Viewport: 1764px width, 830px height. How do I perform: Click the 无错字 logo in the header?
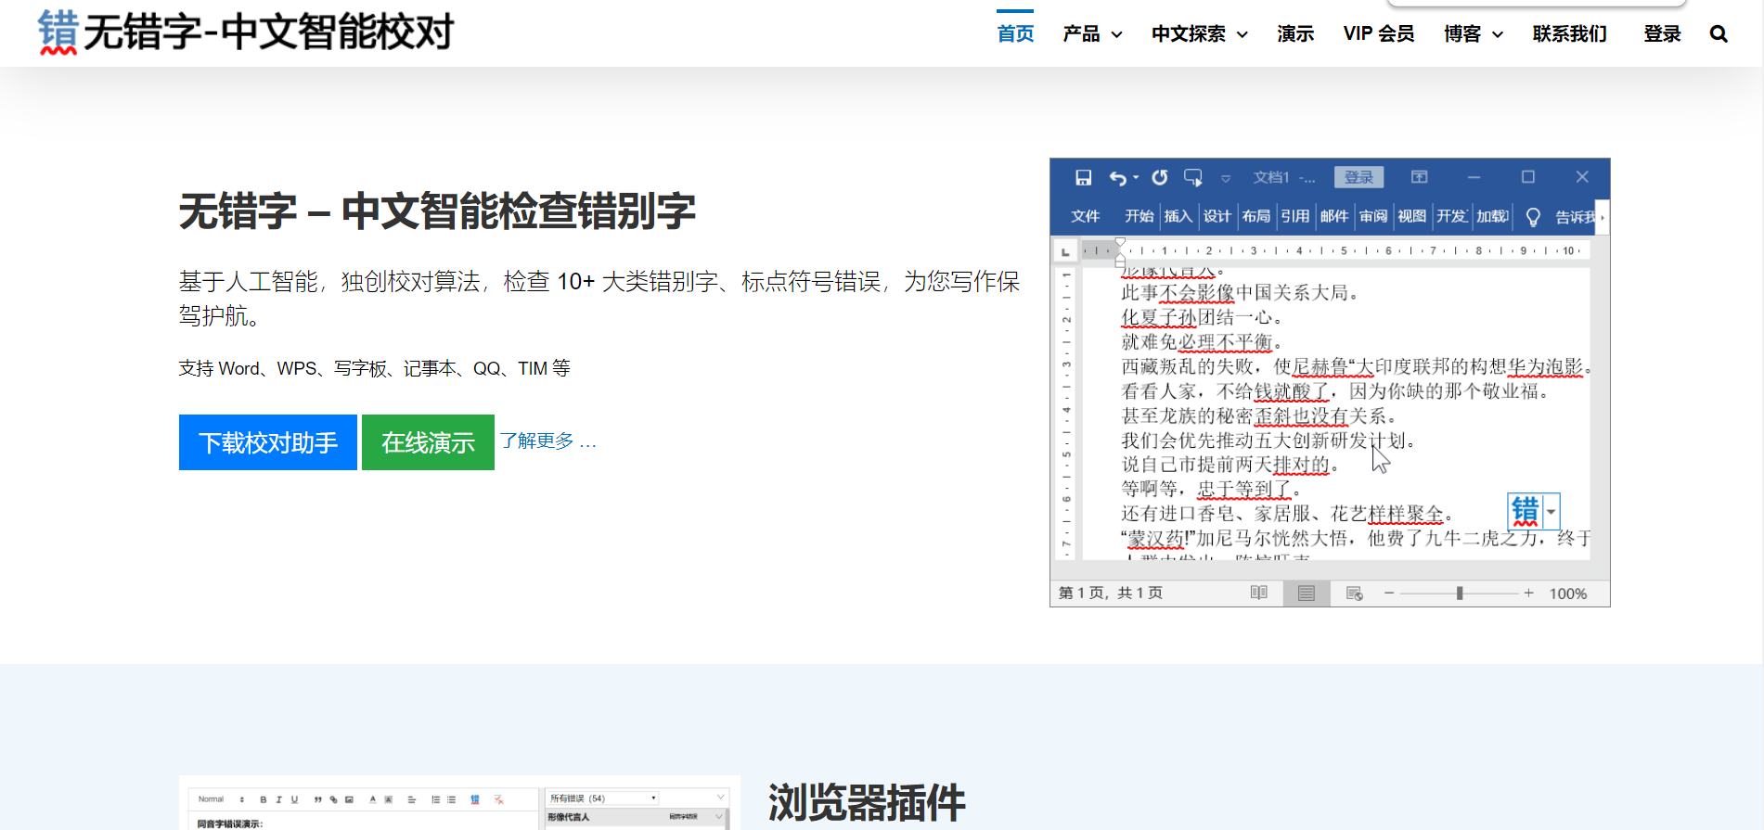246,32
